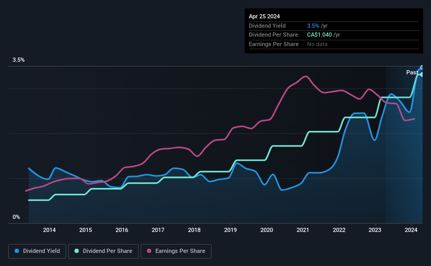
Task: Click the CA$1.040 value in the tooltip
Action: 319,35
